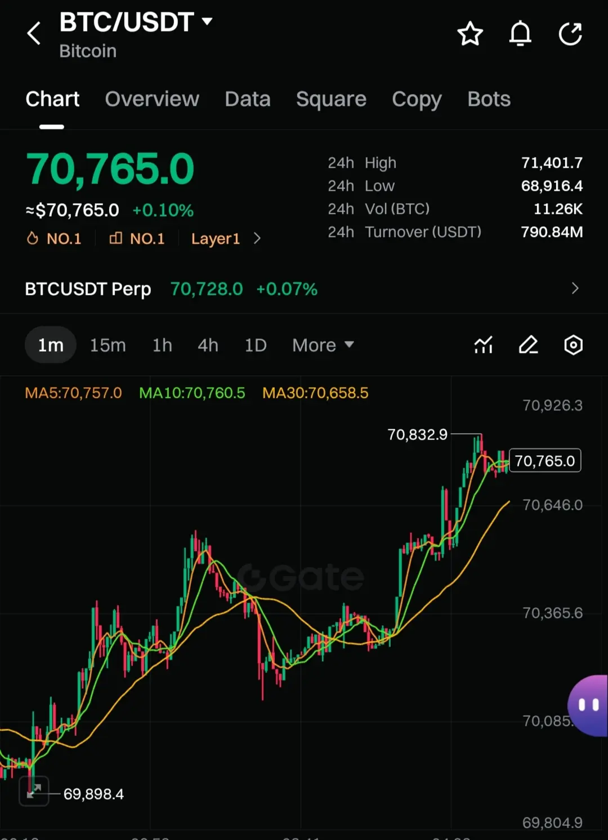The height and width of the screenshot is (840, 608).
Task: Open BTCUSDT Perp row chevron
Action: (x=575, y=289)
